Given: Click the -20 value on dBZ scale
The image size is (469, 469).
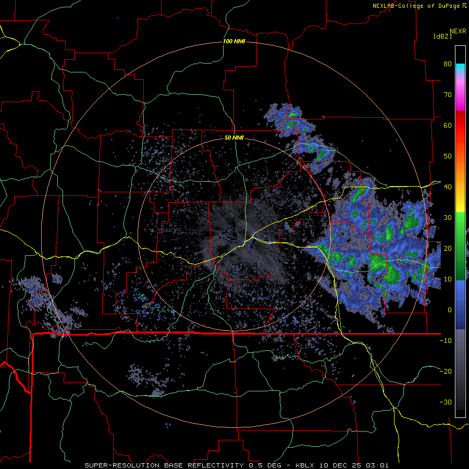Looking at the screenshot, I should [x=446, y=371].
